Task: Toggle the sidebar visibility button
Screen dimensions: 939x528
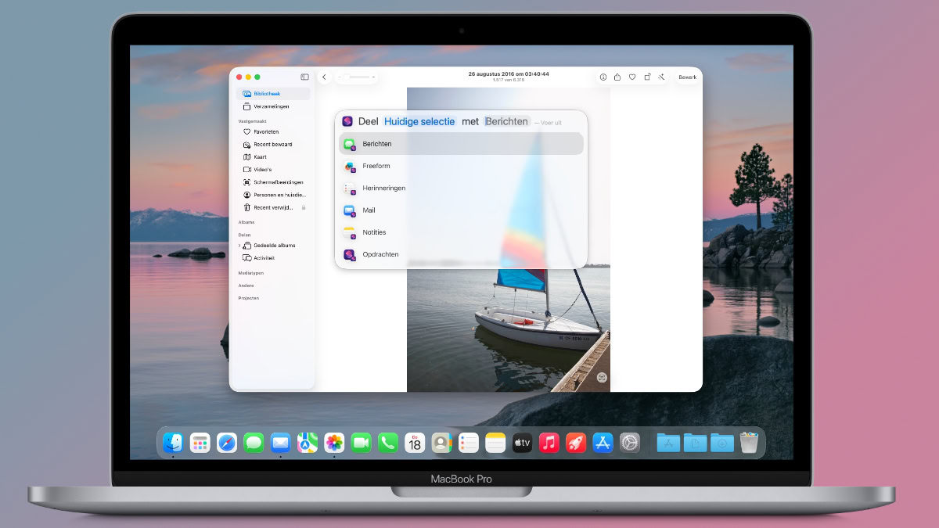Action: (304, 77)
